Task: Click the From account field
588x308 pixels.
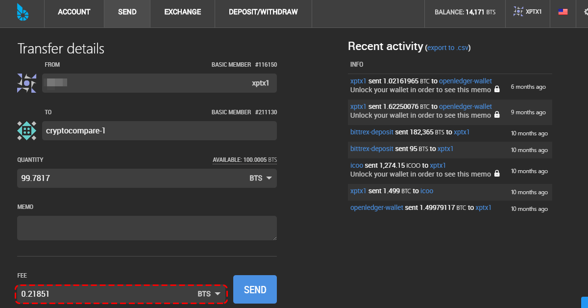Action: 159,83
